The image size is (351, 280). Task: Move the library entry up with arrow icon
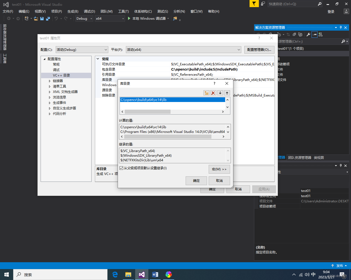(x=228, y=93)
